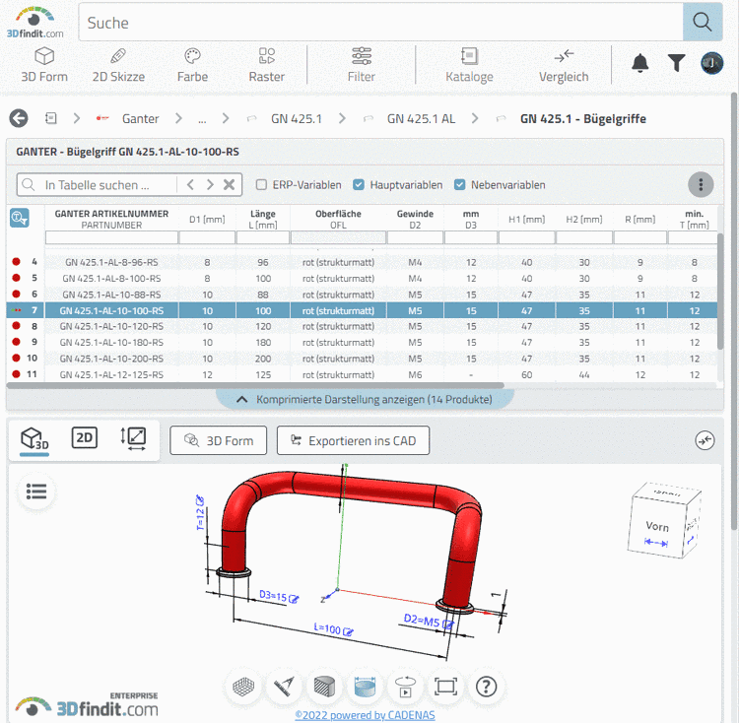Switch to the 2D view tab
739x723 pixels.
[85, 438]
